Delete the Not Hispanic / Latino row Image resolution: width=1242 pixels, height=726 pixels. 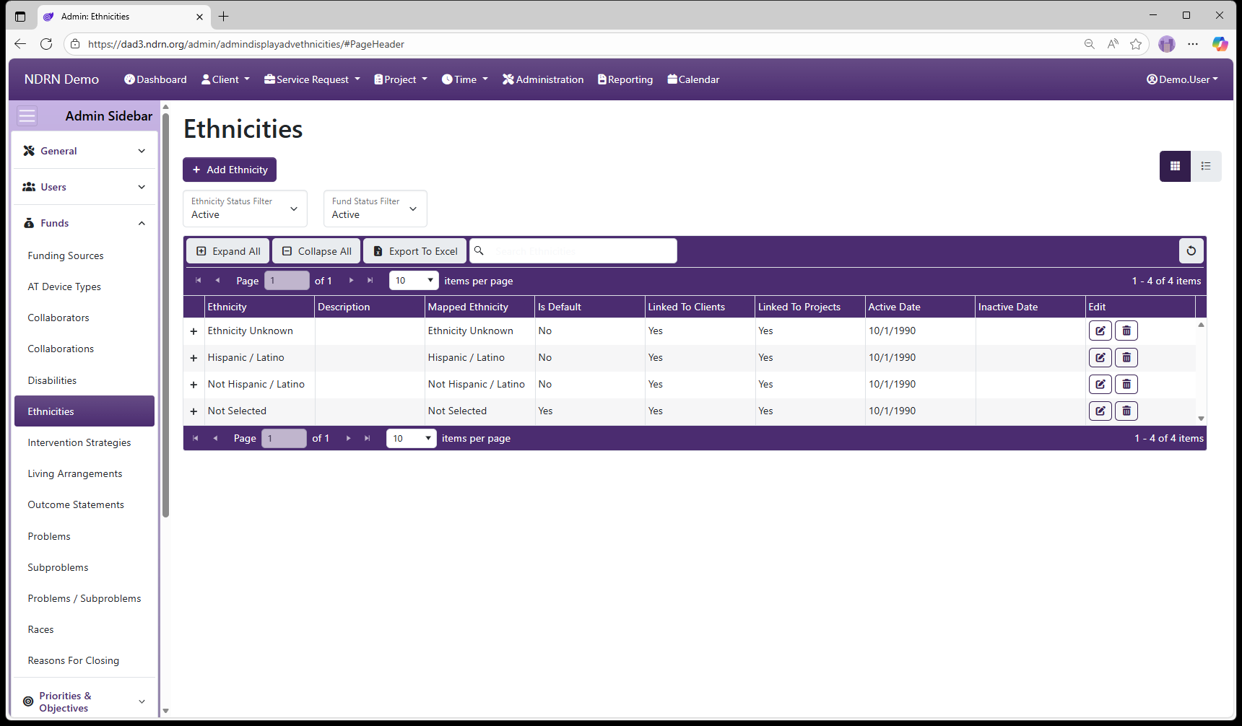1126,384
